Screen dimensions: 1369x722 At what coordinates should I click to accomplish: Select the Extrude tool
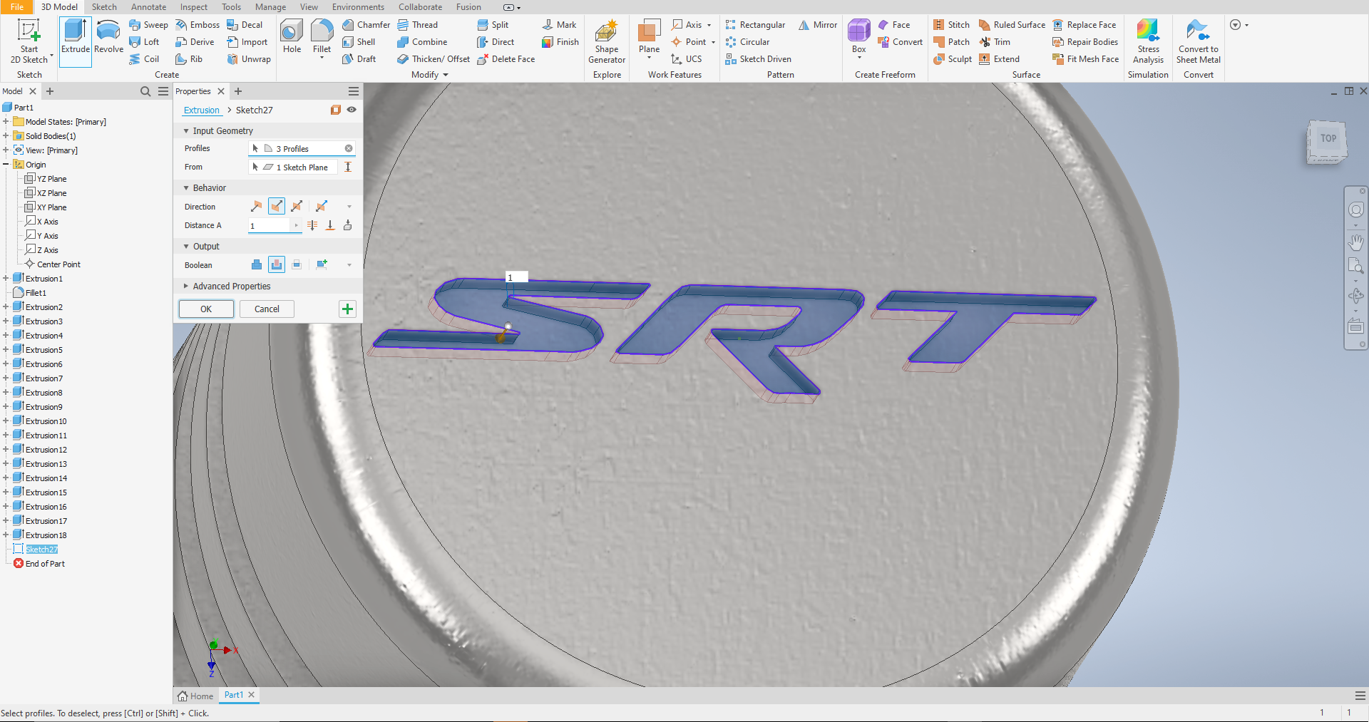click(76, 41)
